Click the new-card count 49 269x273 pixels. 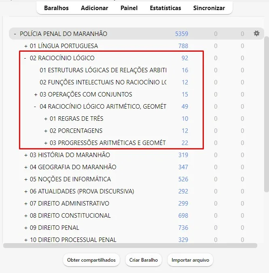(185, 106)
